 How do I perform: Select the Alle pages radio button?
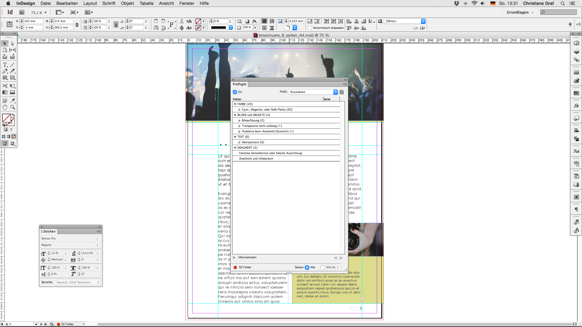307,267
